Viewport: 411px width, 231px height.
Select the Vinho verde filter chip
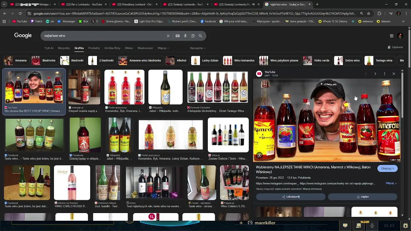point(317,60)
